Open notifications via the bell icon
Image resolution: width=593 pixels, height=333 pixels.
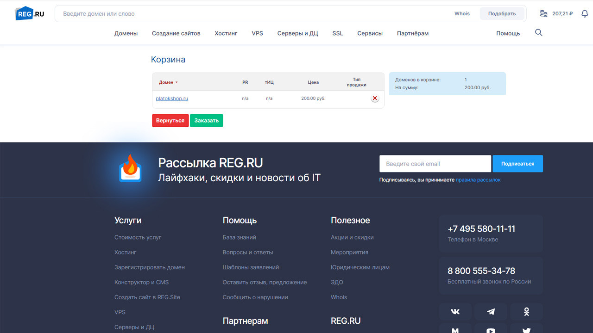point(585,14)
